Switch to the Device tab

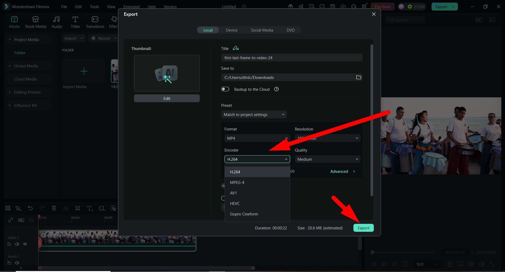click(x=232, y=30)
